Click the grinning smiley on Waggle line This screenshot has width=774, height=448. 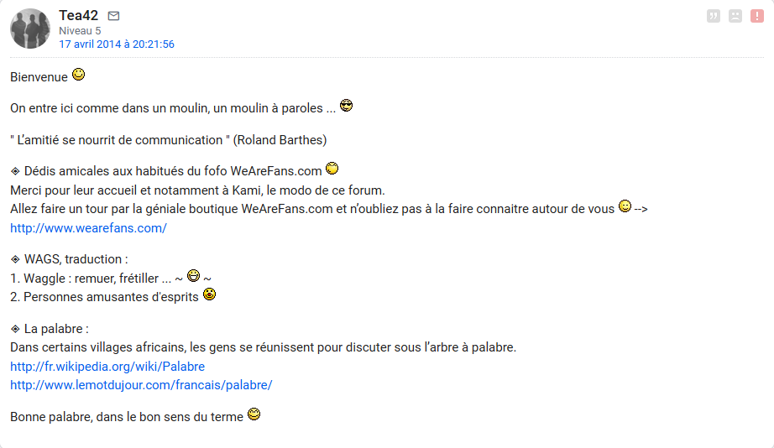point(193,275)
